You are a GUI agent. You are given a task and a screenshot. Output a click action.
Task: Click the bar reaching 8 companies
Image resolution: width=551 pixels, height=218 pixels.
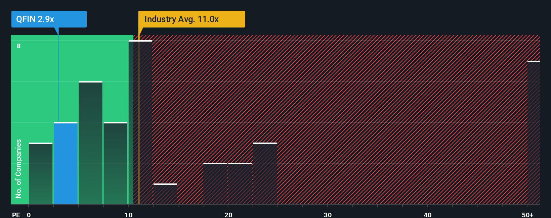pos(140,122)
